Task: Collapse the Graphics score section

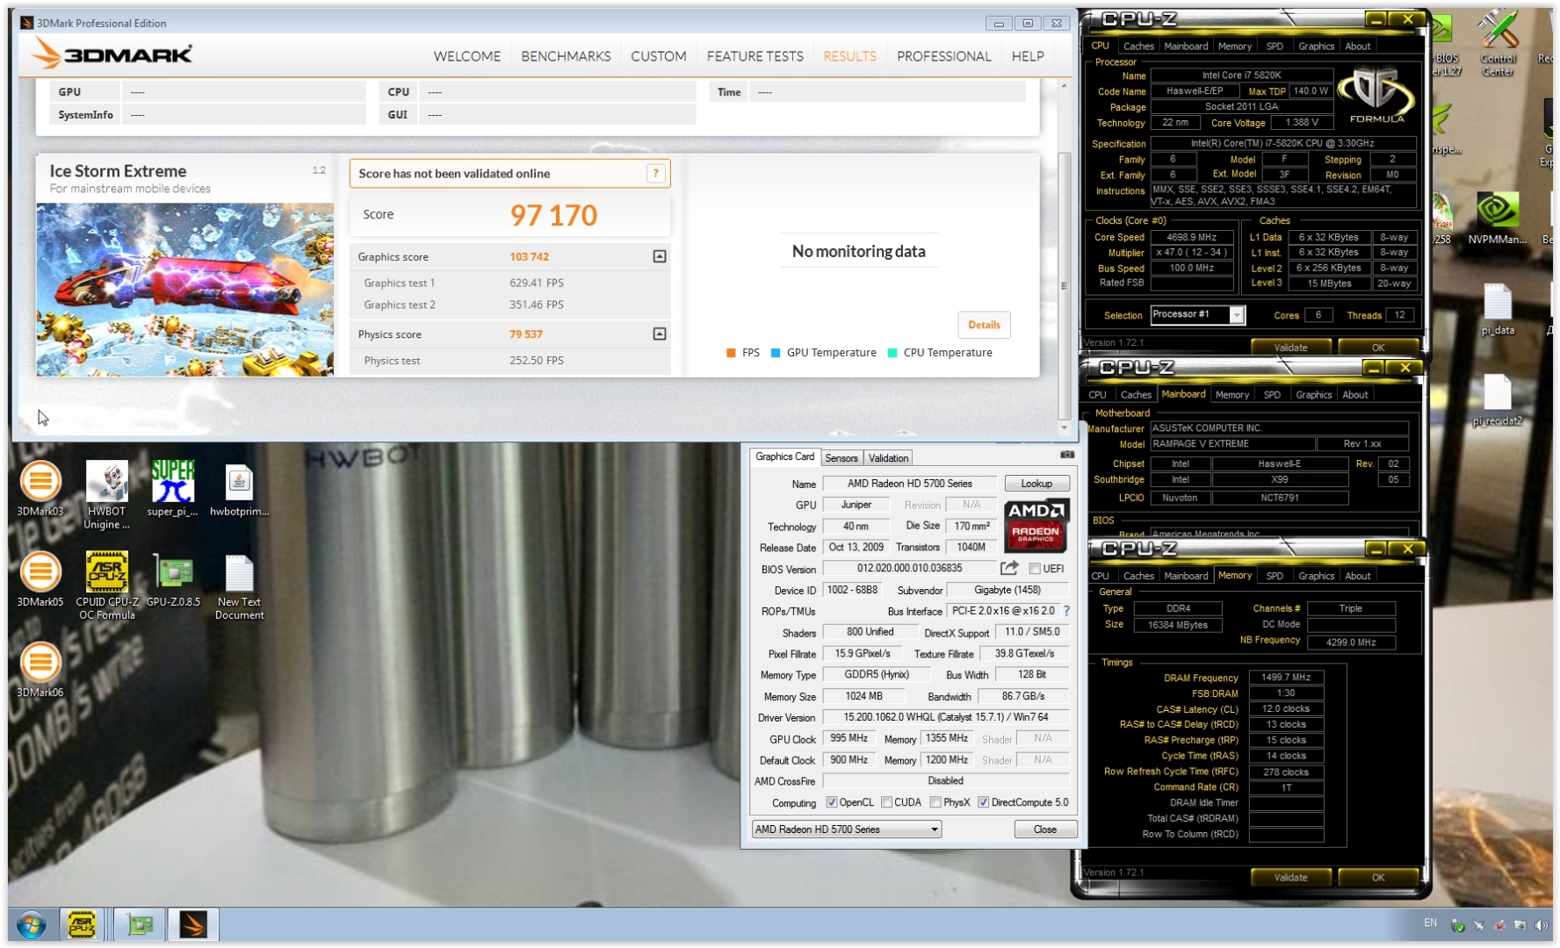Action: (x=660, y=256)
